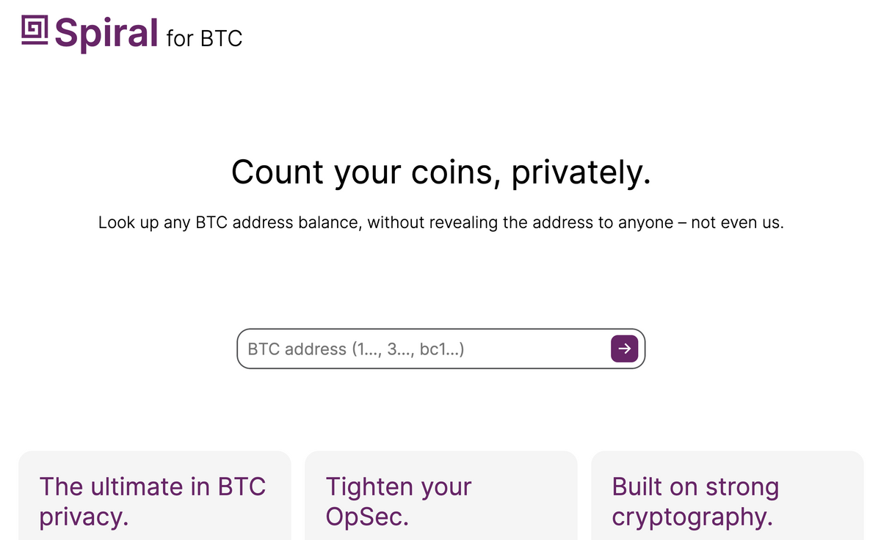The width and height of the screenshot is (881, 540).
Task: Click the "Spiral" wordmark text
Action: pyautogui.click(x=106, y=33)
